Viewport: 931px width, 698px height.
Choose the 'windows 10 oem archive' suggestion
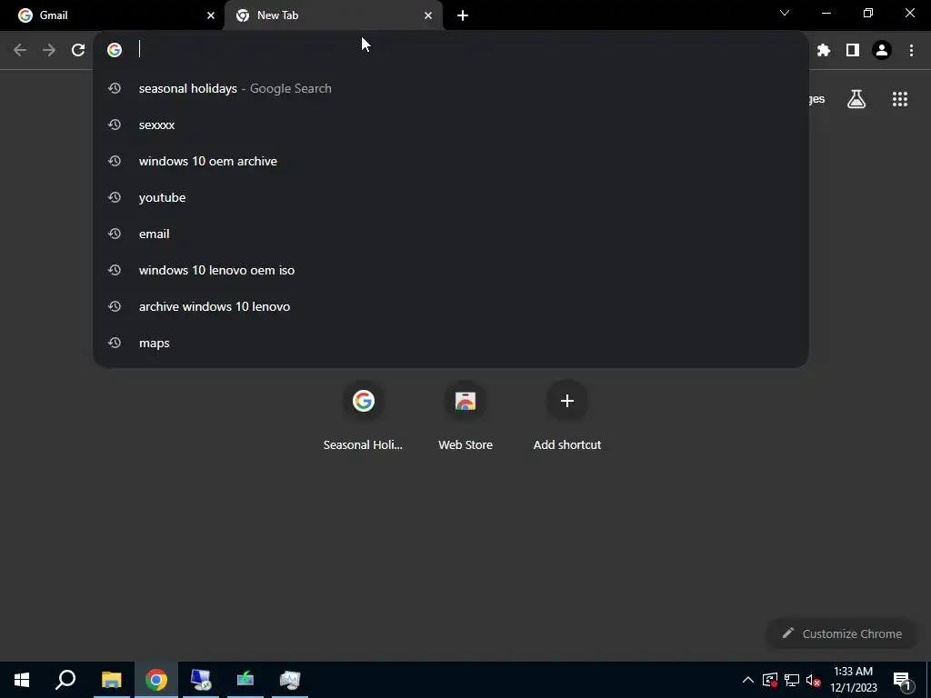click(x=451, y=161)
